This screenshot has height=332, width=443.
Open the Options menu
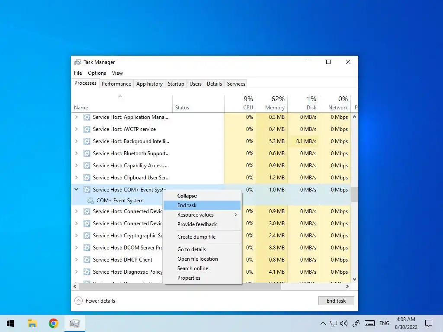pyautogui.click(x=97, y=73)
